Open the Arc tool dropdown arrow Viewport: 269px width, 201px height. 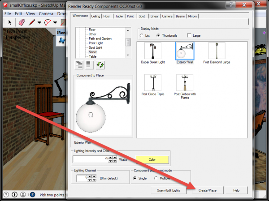tap(55, 22)
